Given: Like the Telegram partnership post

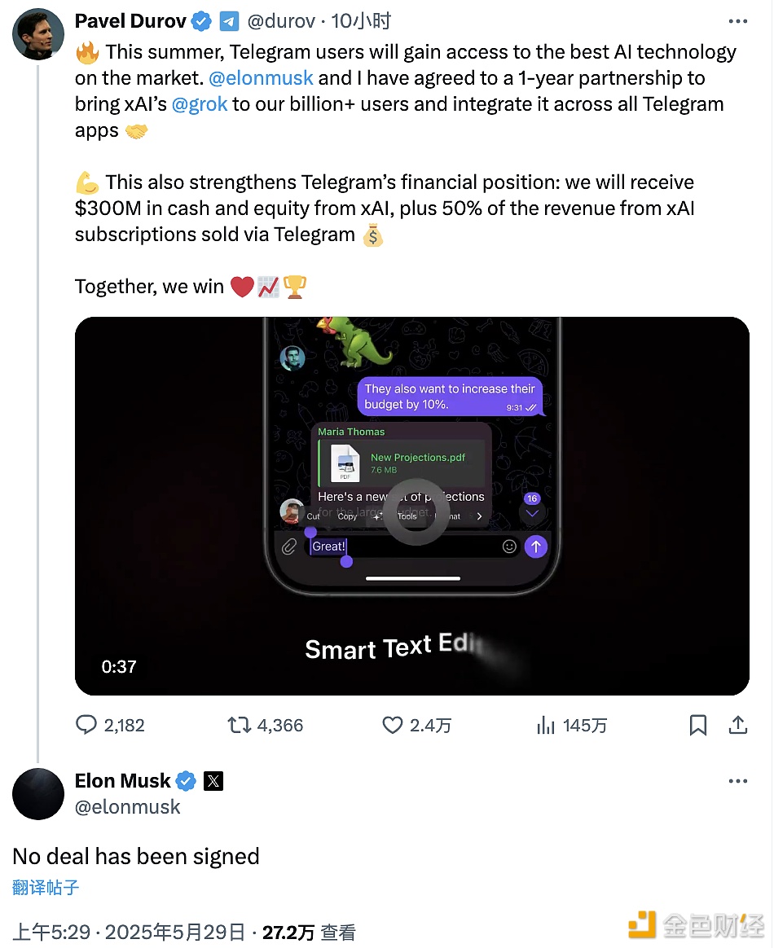Looking at the screenshot, I should point(393,725).
